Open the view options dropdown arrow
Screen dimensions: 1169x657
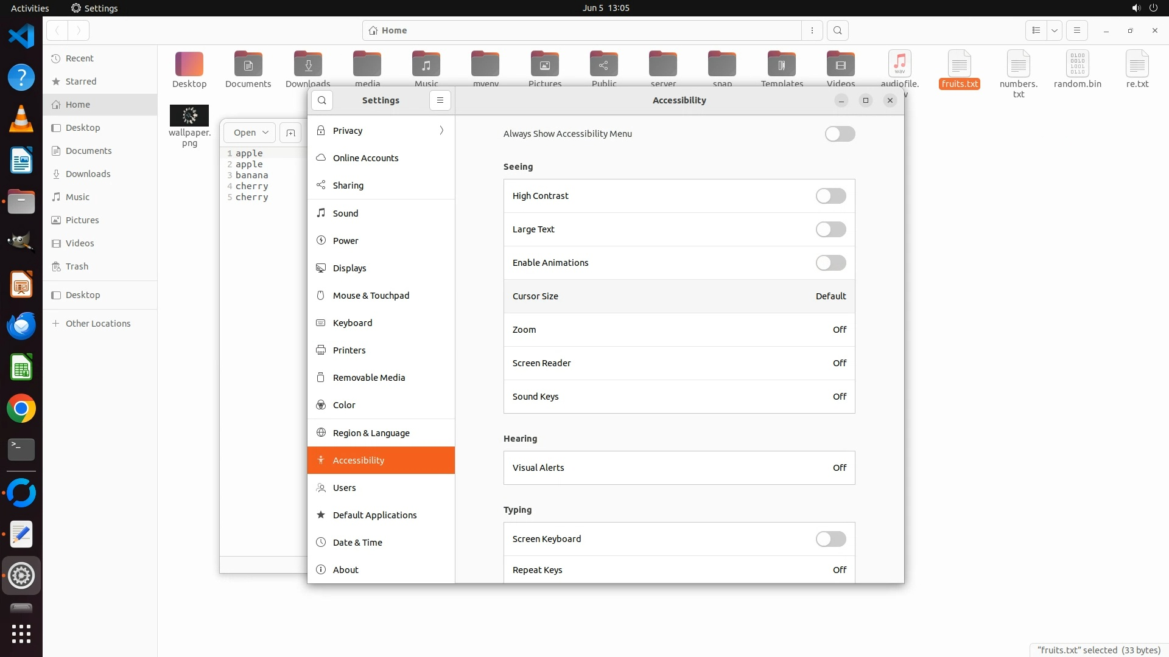pyautogui.click(x=1055, y=30)
